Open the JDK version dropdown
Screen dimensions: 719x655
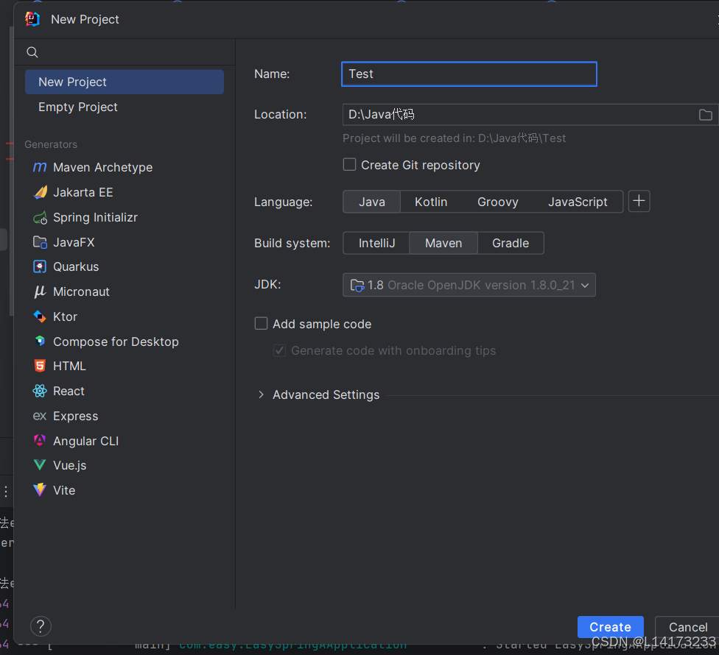pos(469,285)
